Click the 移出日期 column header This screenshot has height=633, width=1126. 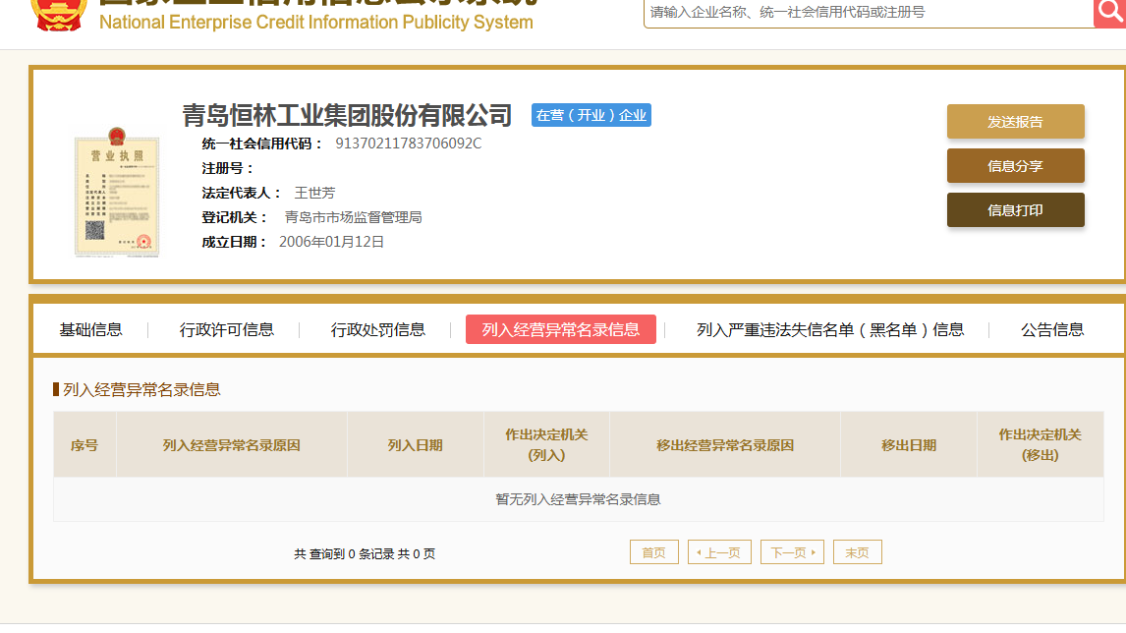click(x=909, y=444)
